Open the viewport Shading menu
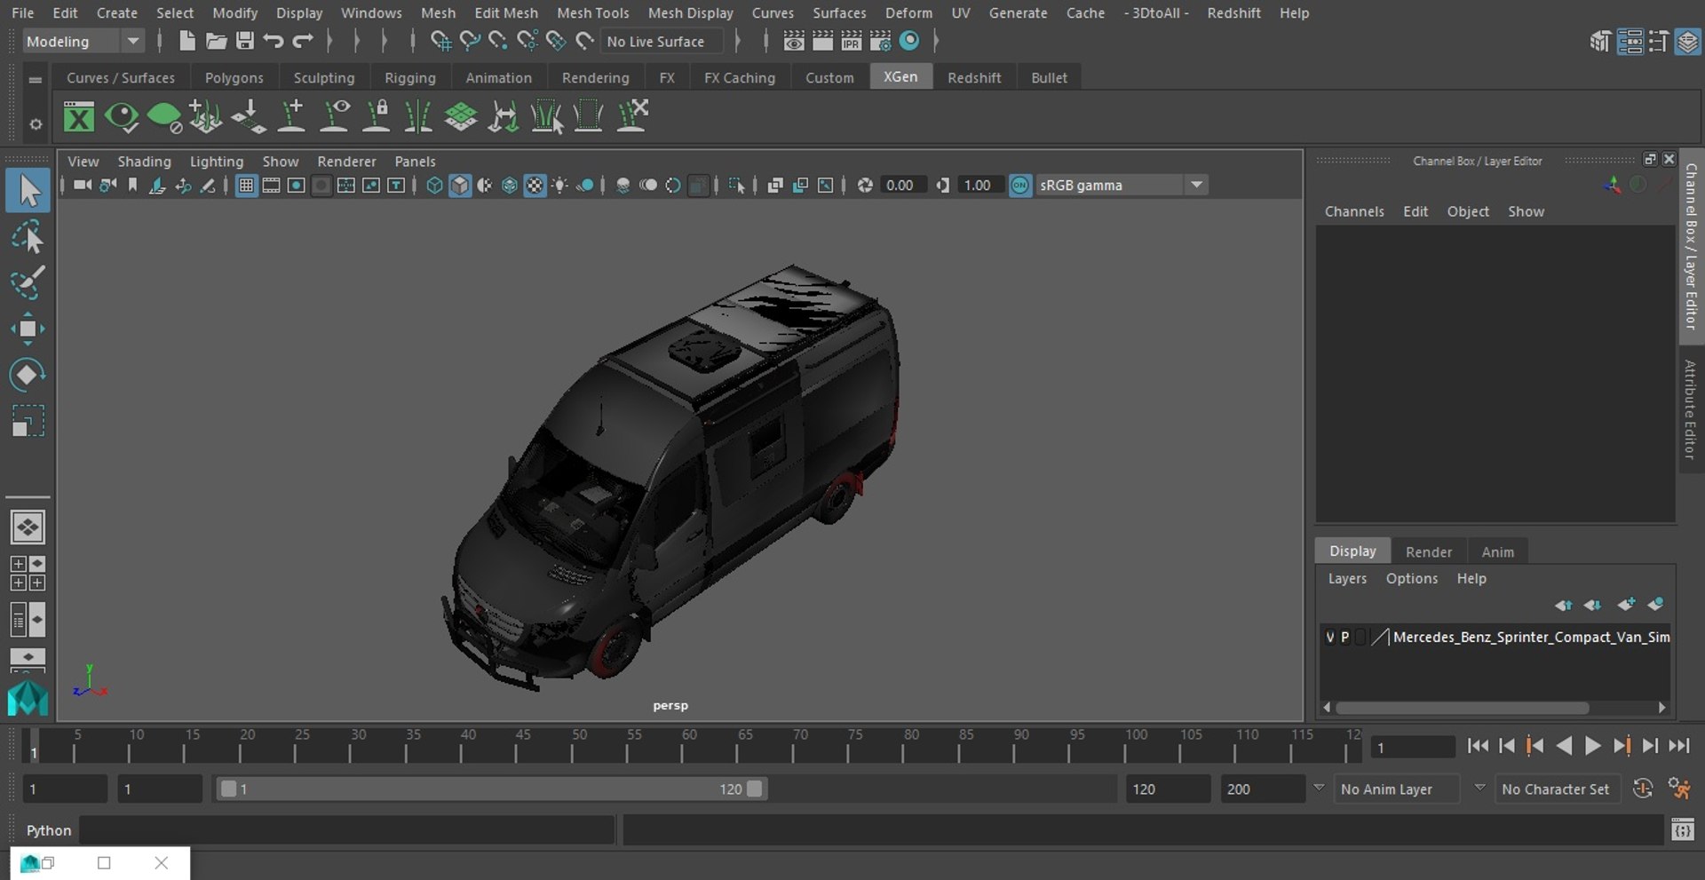Viewport: 1705px width, 880px height. point(144,162)
